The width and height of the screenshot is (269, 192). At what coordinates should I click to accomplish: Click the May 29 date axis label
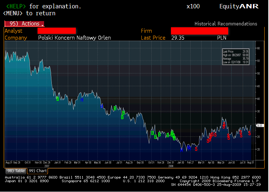[221, 163]
